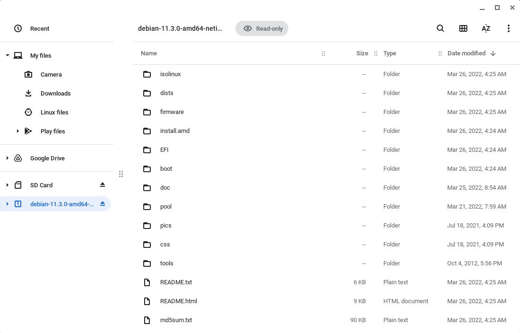
Task: Eject the SD Card
Action: (x=103, y=185)
